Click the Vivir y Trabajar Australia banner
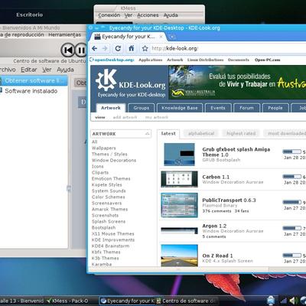Screen dimensions: 306x306 pos(237,82)
